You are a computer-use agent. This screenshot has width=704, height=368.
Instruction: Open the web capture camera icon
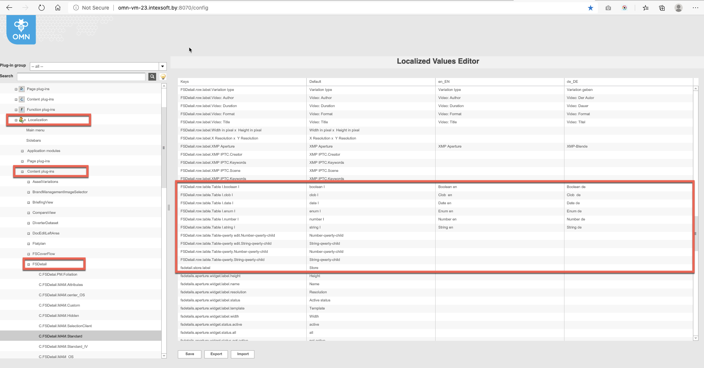tap(608, 8)
